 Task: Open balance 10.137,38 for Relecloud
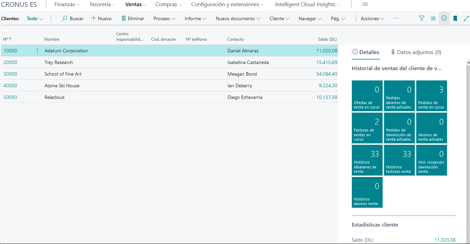click(327, 97)
